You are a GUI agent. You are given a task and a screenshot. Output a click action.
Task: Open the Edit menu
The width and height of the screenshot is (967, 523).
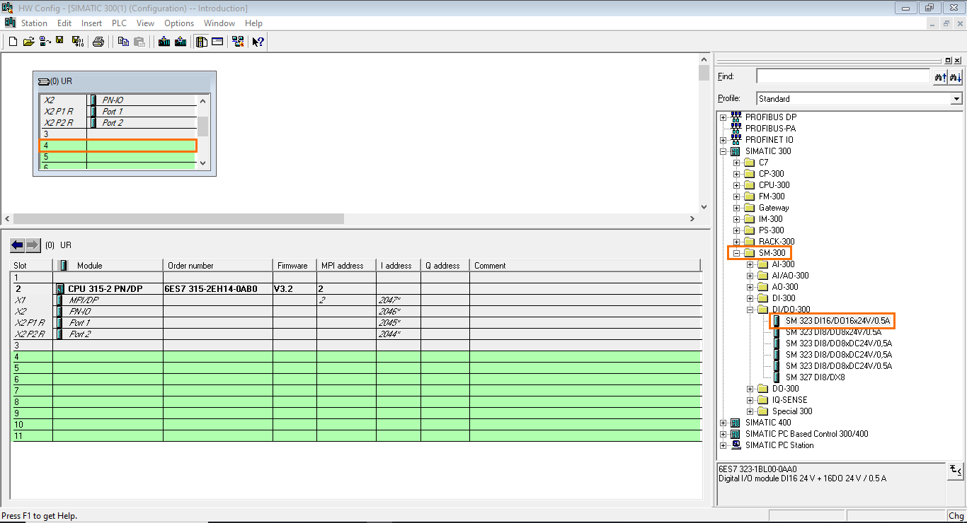click(x=64, y=23)
